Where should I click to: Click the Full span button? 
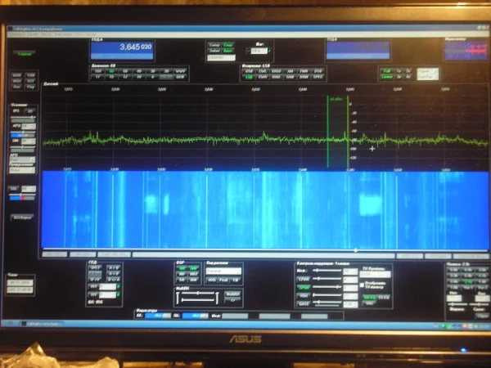[387, 71]
